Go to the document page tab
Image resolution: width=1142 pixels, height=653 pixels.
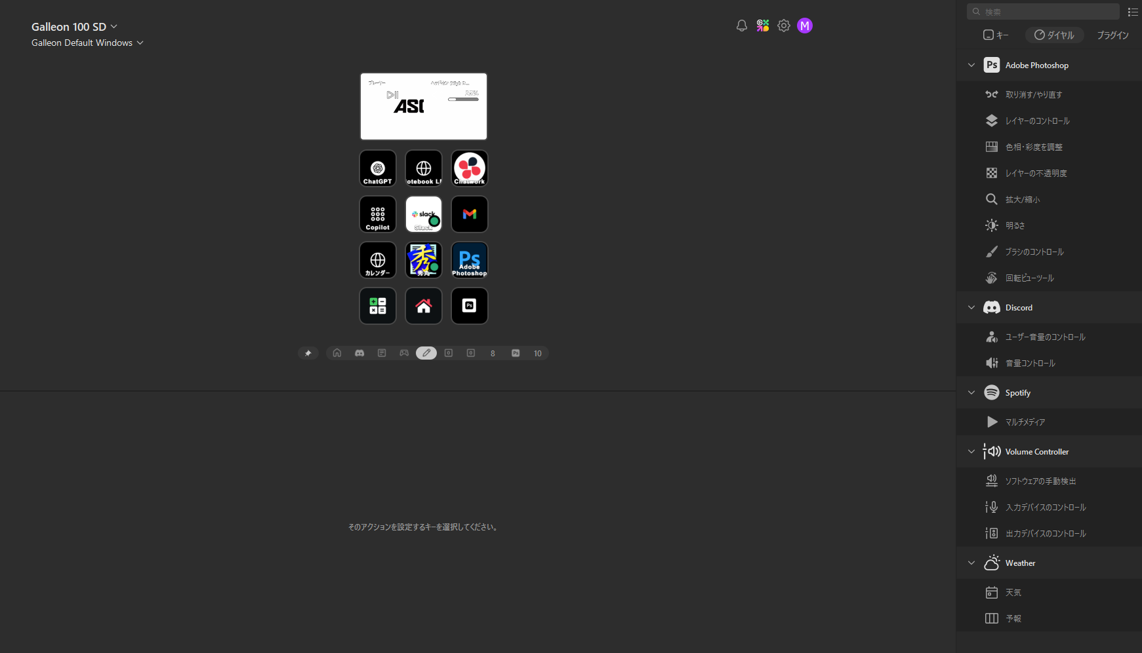[x=382, y=353]
